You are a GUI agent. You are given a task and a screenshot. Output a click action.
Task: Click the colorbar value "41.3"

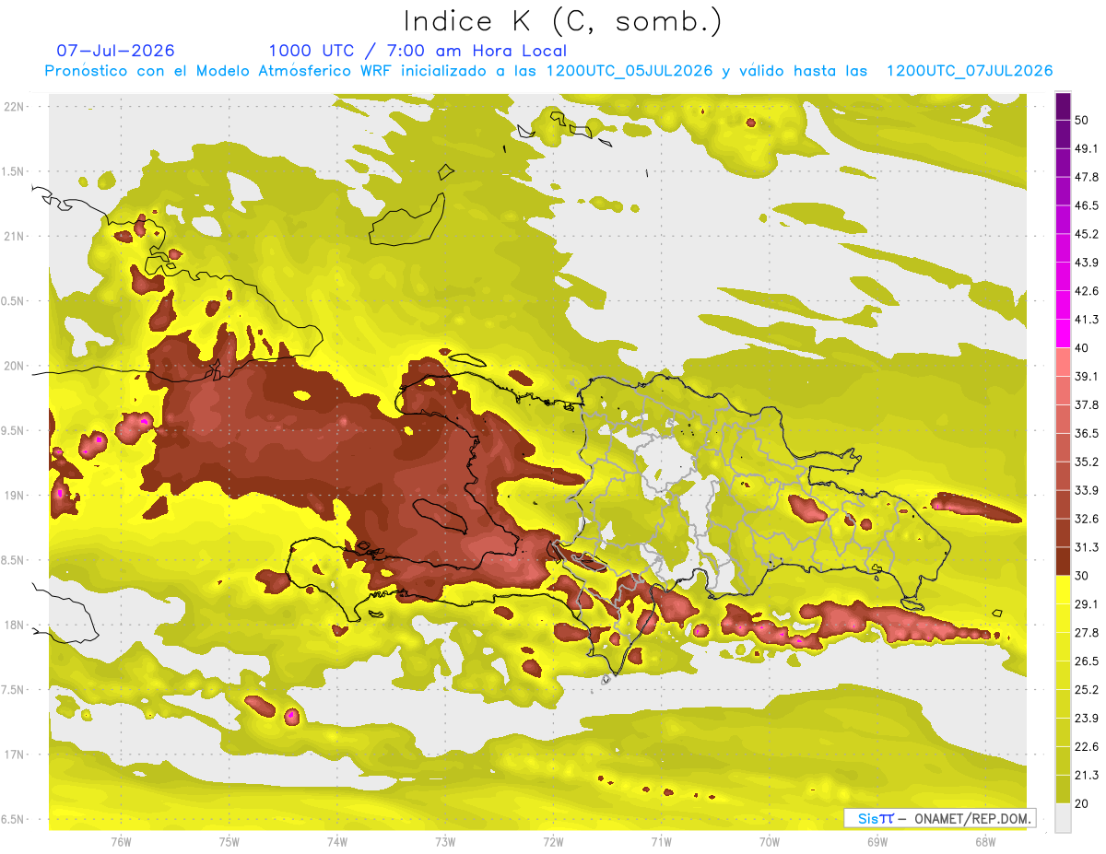(x=1087, y=320)
